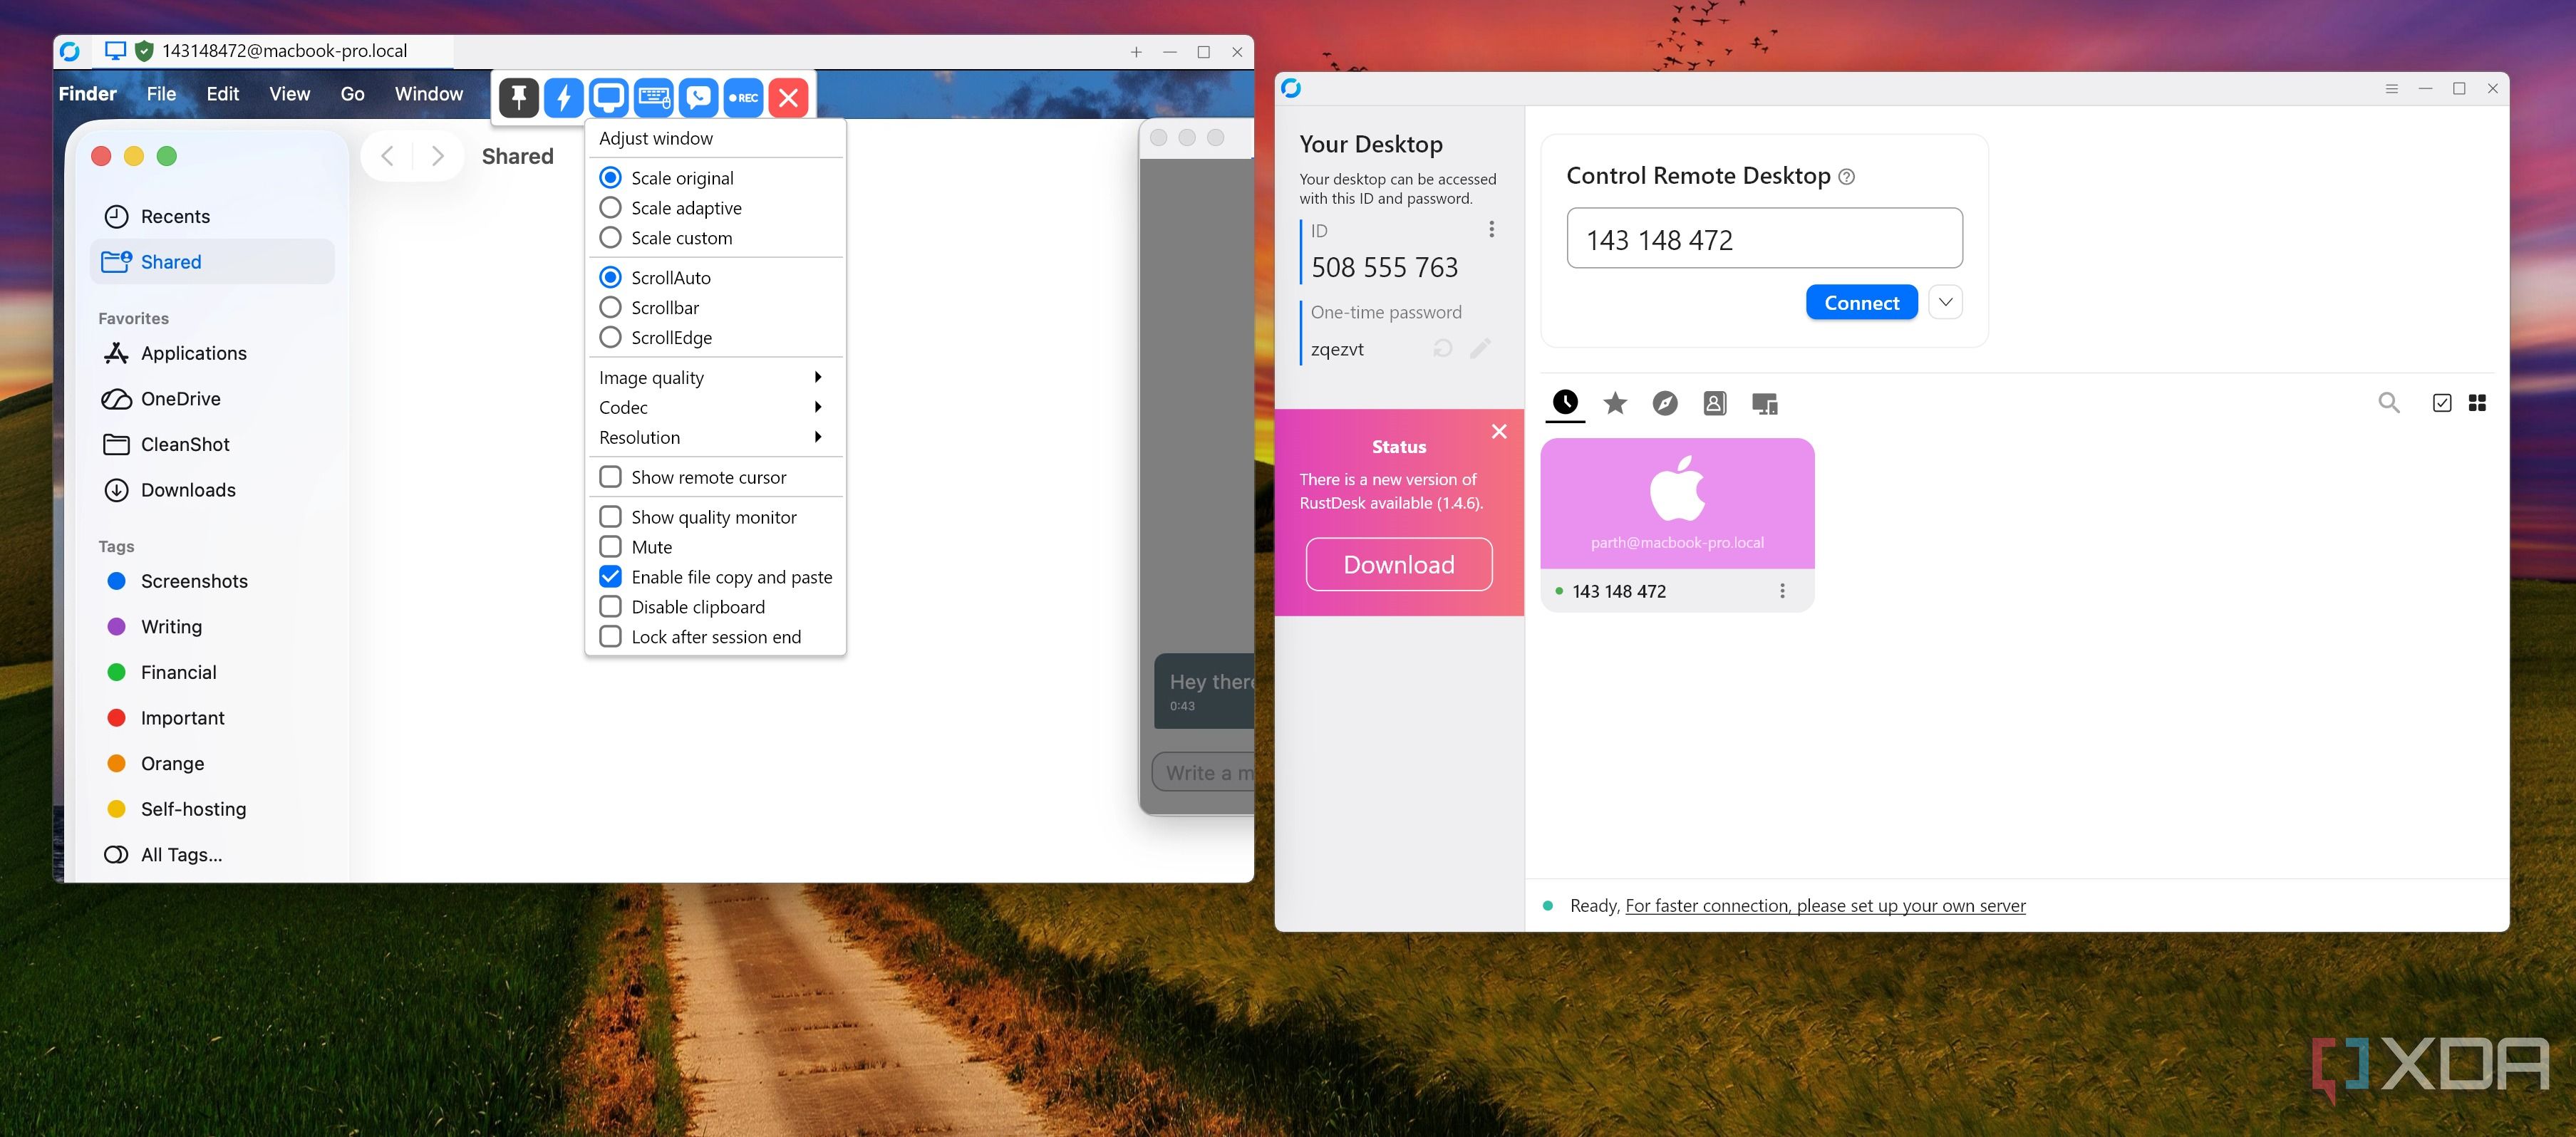Image resolution: width=2576 pixels, height=1137 pixels.
Task: Open options menu for peer 143 148 472
Action: 1782,591
